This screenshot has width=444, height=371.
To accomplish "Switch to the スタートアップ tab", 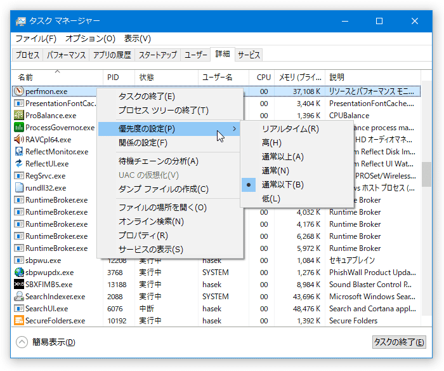I will click(158, 55).
